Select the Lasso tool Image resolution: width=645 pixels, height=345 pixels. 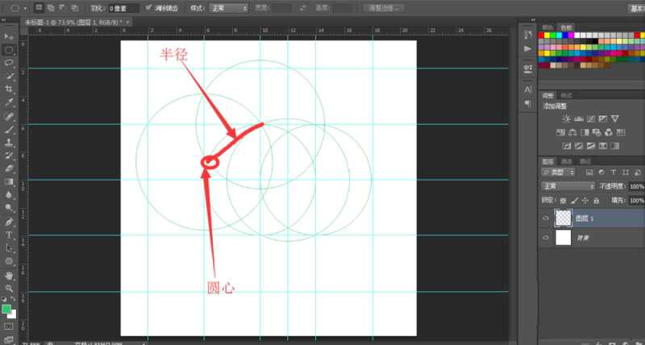point(9,63)
